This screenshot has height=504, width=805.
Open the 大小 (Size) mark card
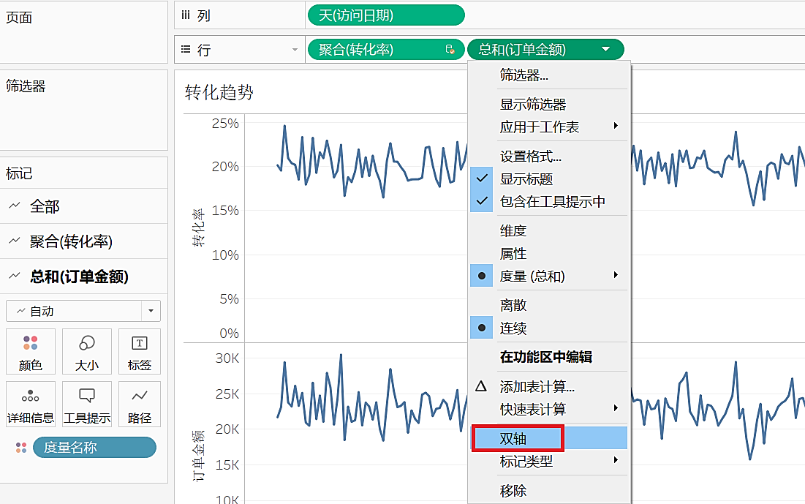coord(87,351)
